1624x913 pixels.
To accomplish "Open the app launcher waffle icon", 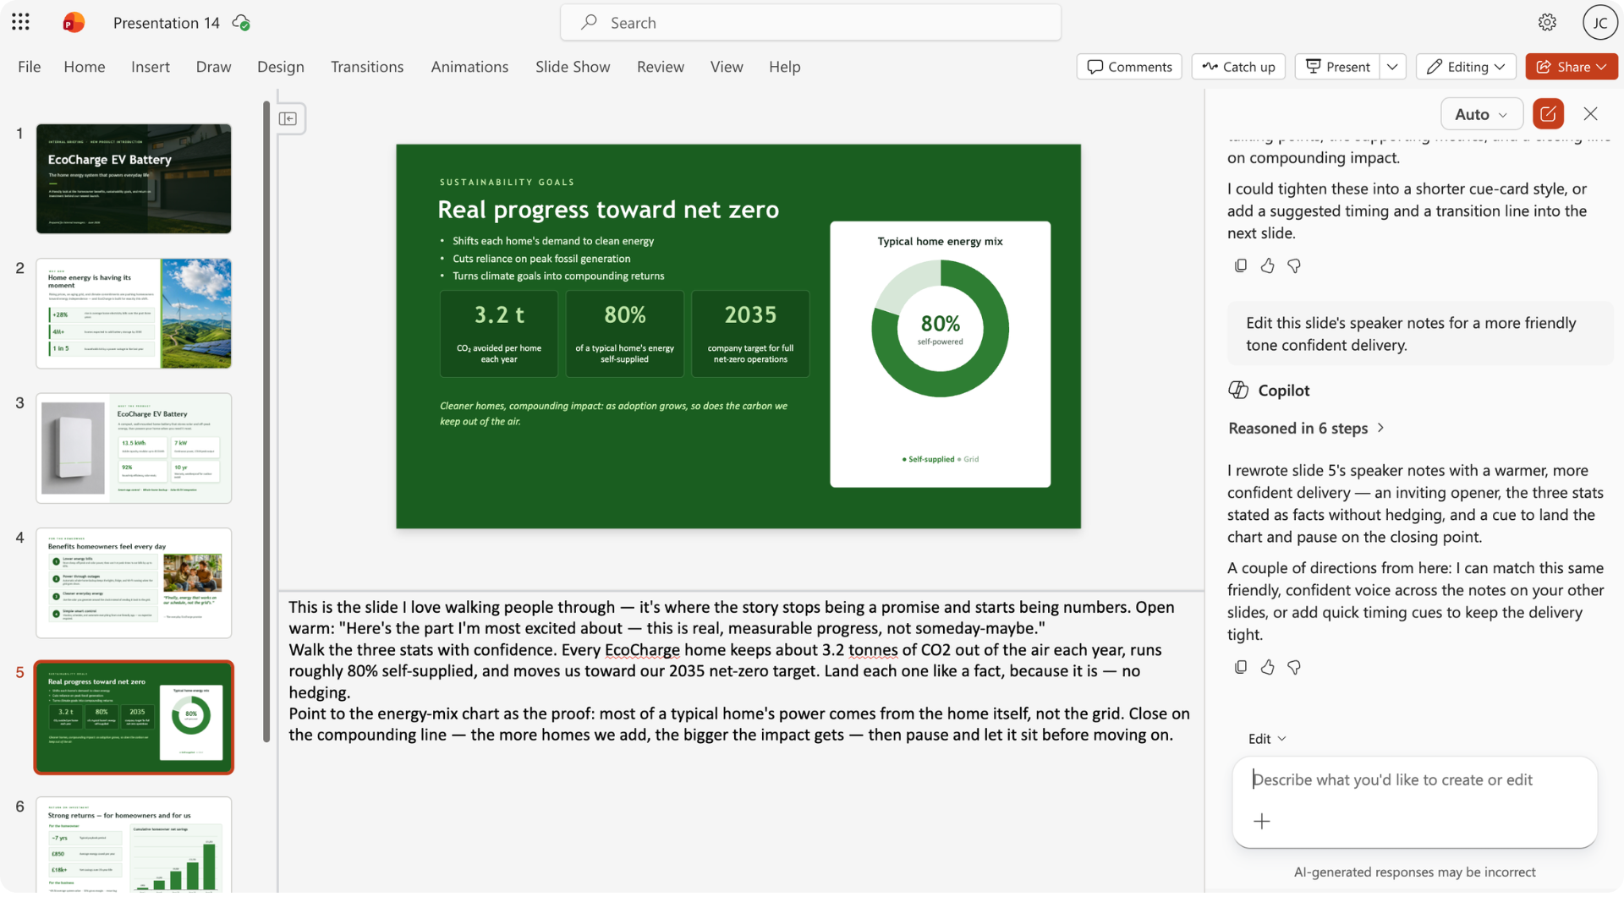I will pyautogui.click(x=21, y=23).
